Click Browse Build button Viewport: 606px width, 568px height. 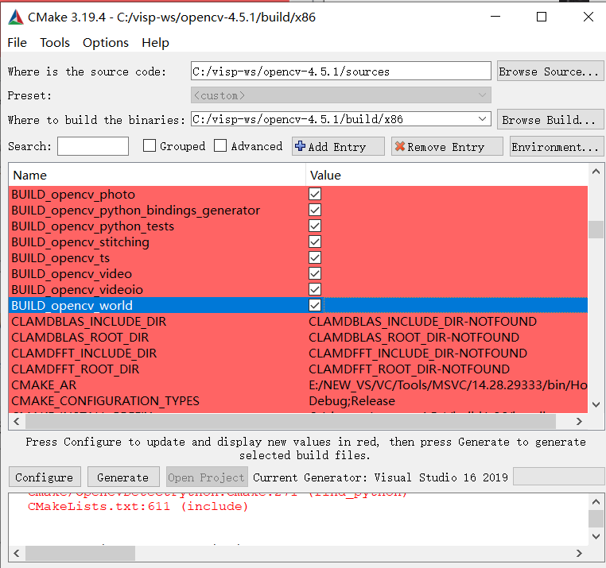coord(550,120)
